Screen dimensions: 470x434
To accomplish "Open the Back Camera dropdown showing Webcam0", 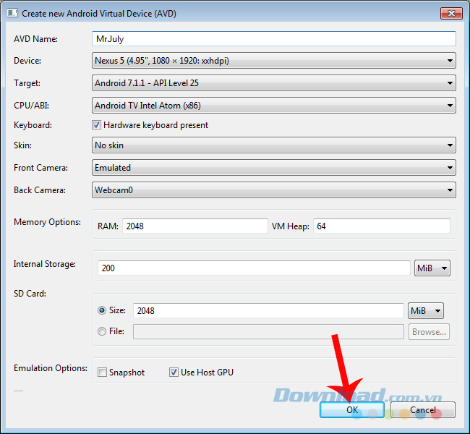I will pyautogui.click(x=273, y=190).
